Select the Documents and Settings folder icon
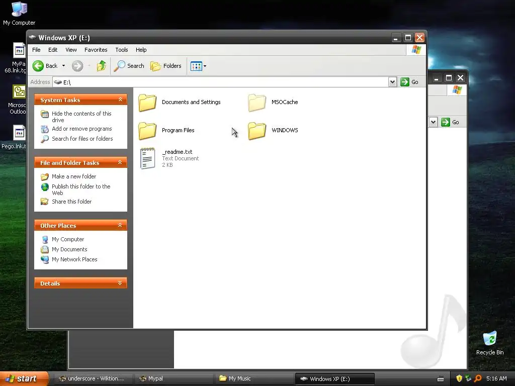Viewport: 515px width, 386px height. tap(147, 103)
